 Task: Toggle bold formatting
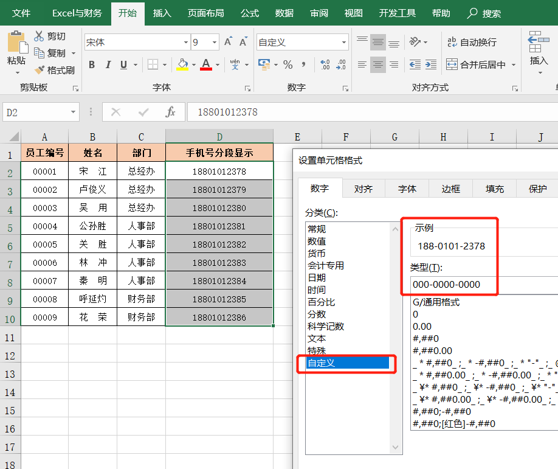[x=92, y=65]
